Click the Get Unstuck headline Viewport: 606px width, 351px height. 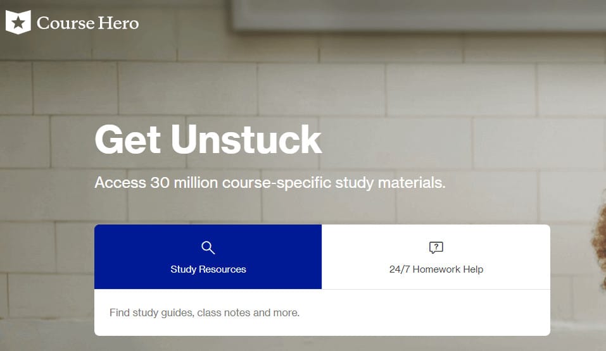pyautogui.click(x=208, y=140)
